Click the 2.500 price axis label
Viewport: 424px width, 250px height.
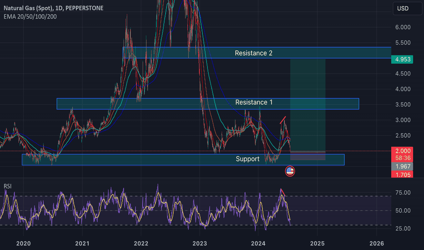(403, 135)
